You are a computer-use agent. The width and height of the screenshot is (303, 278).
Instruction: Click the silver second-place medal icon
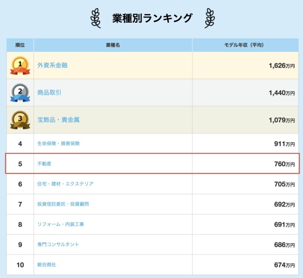click(20, 92)
